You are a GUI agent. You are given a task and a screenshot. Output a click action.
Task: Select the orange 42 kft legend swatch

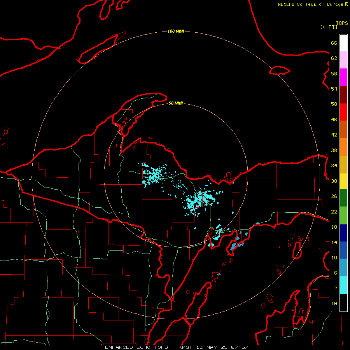pos(343,147)
